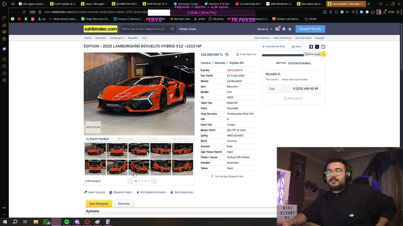This screenshot has height=226, width=403.
Task: Open the messages envelope icon in the header
Action: [x=277, y=29]
